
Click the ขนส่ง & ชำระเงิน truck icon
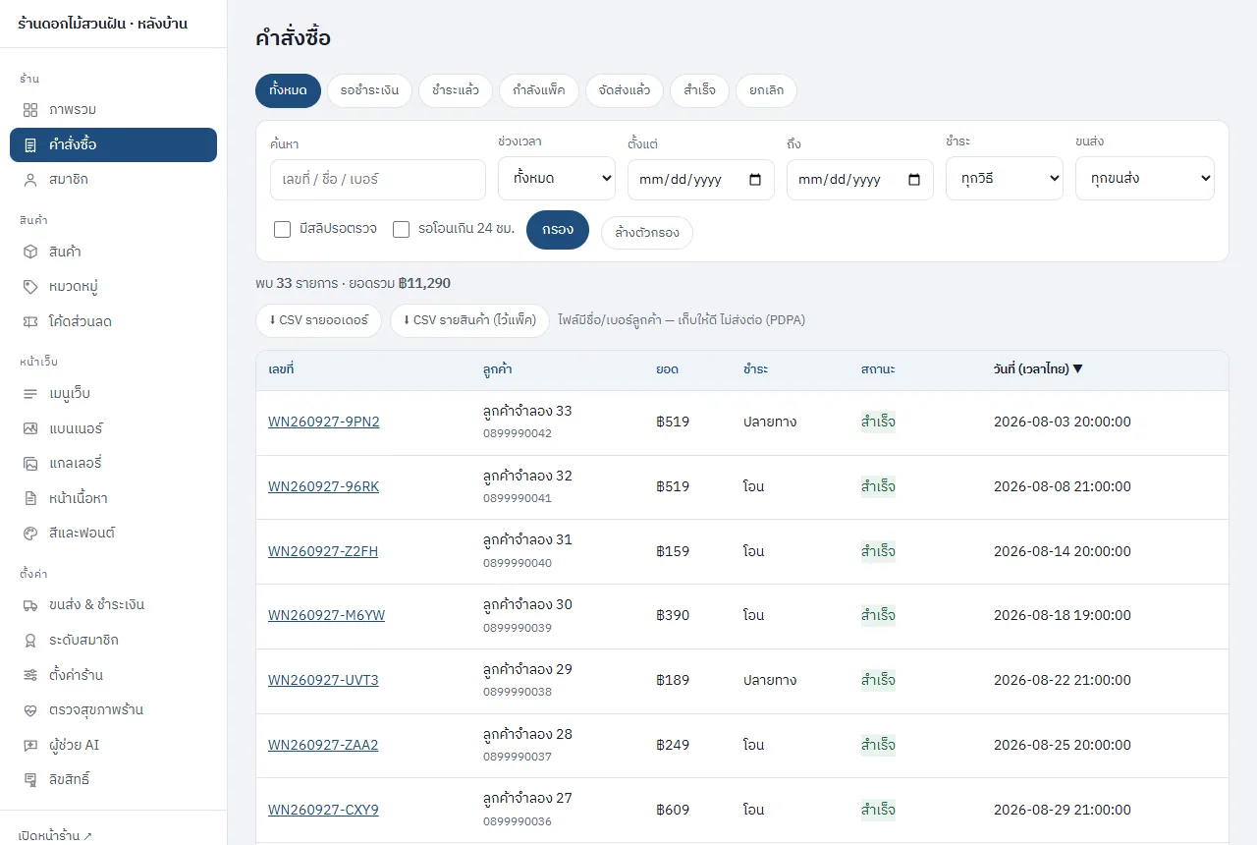[x=30, y=605]
